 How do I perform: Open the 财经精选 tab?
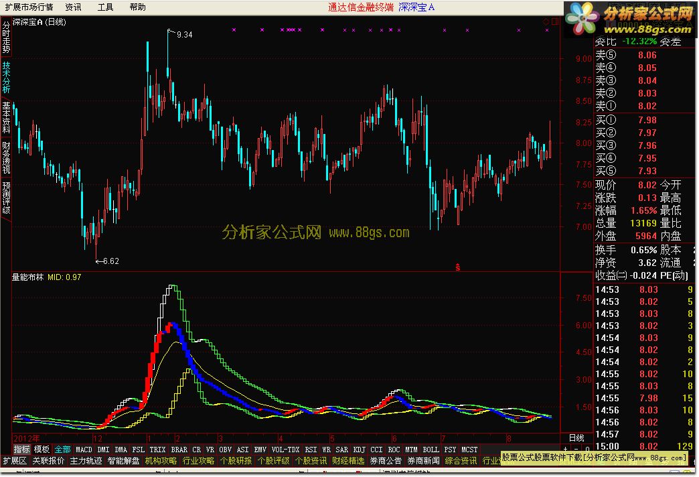click(348, 460)
